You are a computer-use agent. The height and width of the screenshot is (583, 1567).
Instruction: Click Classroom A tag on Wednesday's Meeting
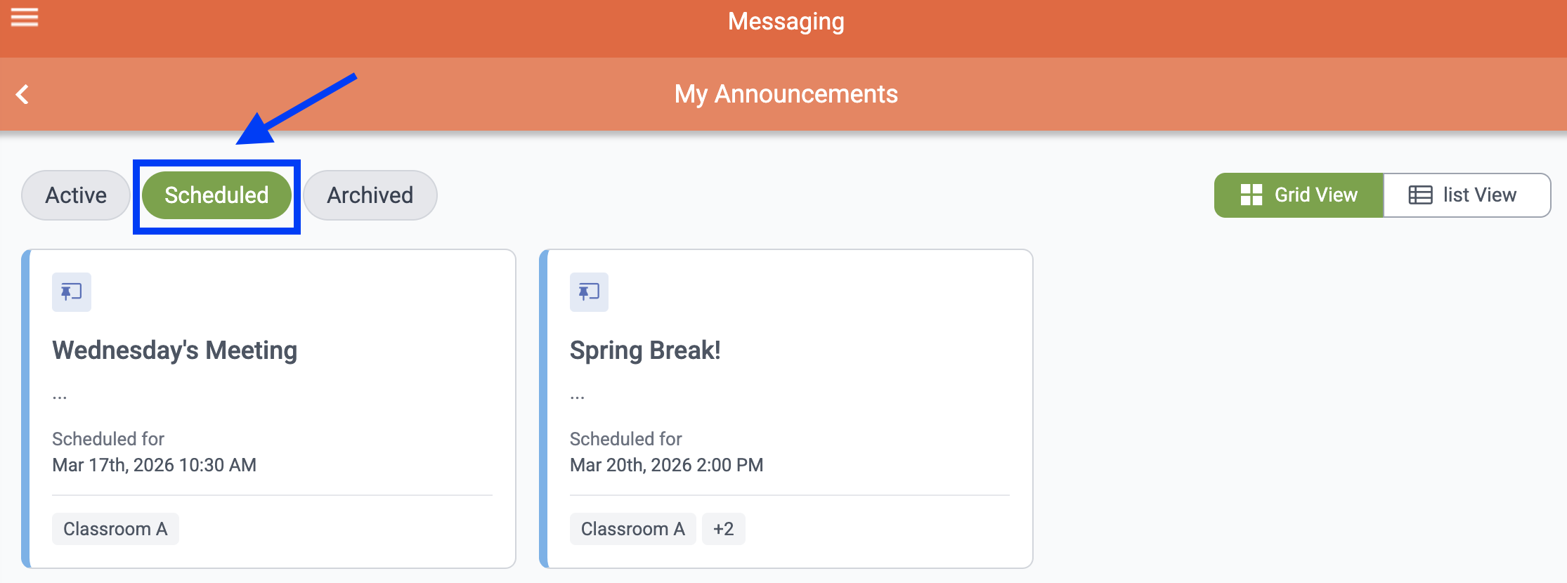click(x=115, y=529)
